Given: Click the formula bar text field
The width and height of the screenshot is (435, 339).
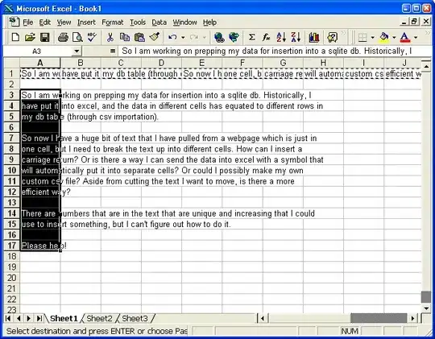Looking at the screenshot, I should [x=275, y=51].
